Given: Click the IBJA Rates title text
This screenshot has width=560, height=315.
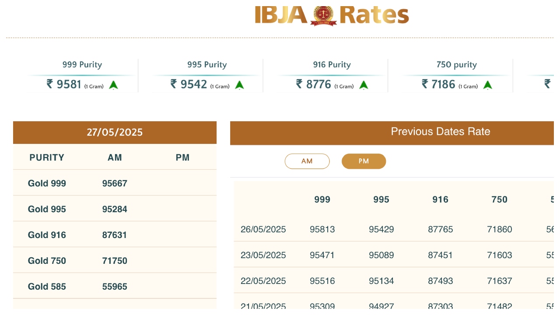Looking at the screenshot, I should coord(374,15).
